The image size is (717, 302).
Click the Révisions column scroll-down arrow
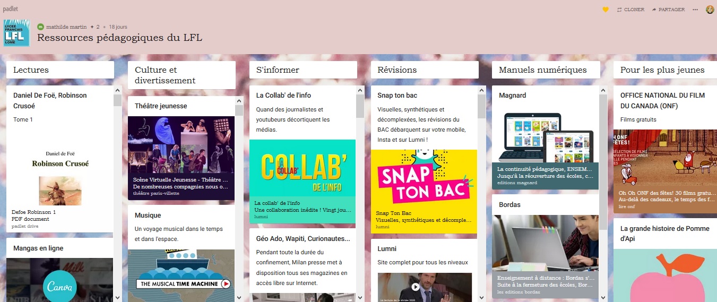pos(481,298)
